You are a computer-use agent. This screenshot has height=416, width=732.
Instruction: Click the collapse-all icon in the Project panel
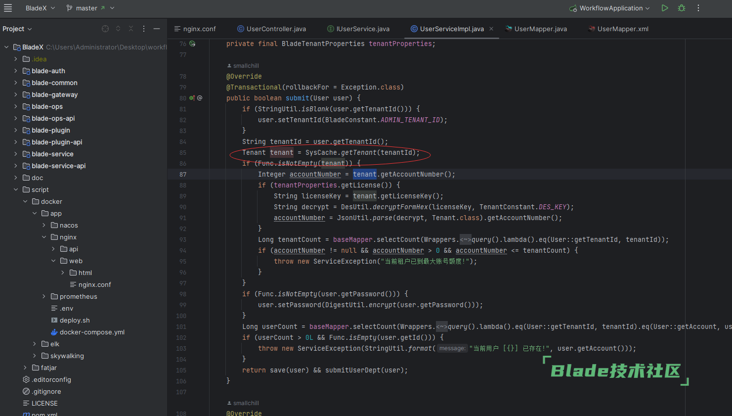tap(131, 29)
